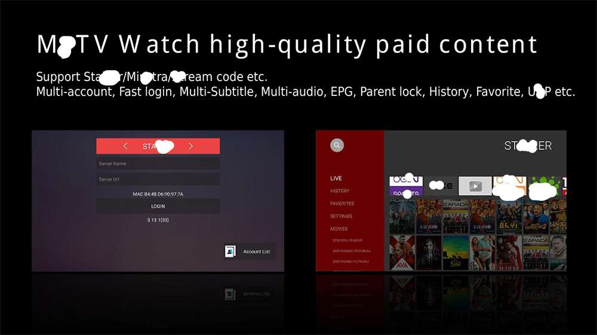Select 2020 YERLI FILMLER movie category
Viewport: 597px width, 335px height.
coord(347,240)
